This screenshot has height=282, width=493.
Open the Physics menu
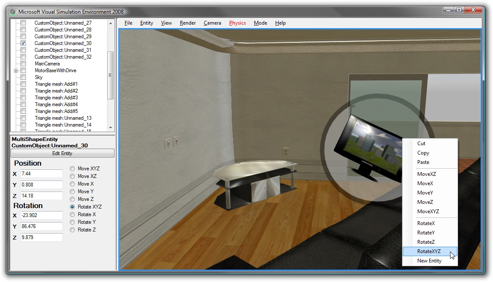pyautogui.click(x=237, y=23)
